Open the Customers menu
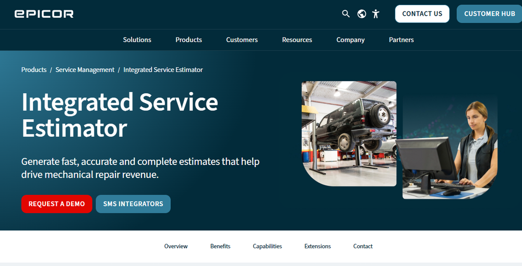Viewport: 522px width, 266px height. click(242, 40)
